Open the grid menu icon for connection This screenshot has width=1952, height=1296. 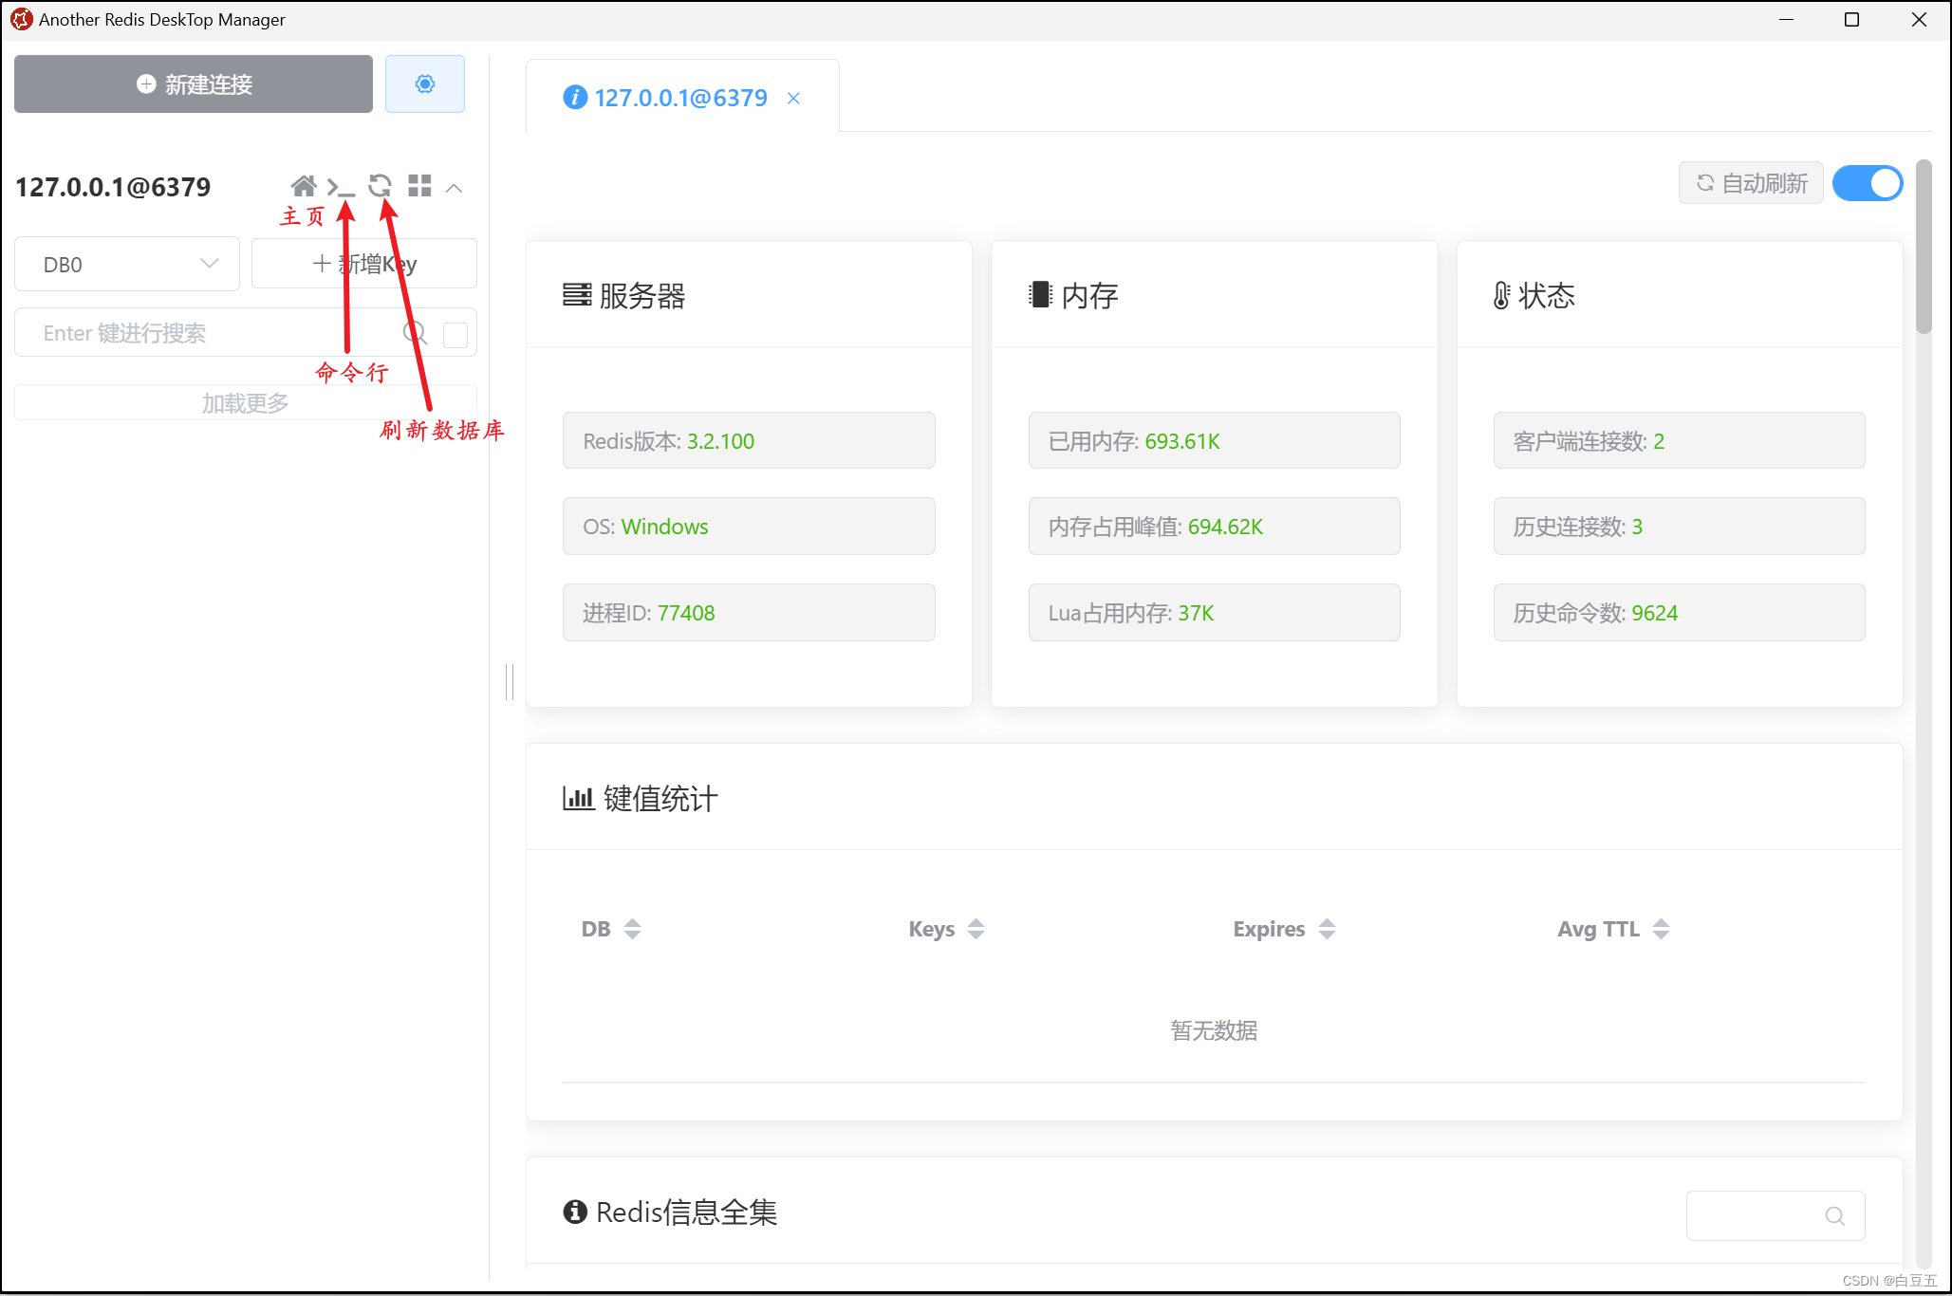419,186
